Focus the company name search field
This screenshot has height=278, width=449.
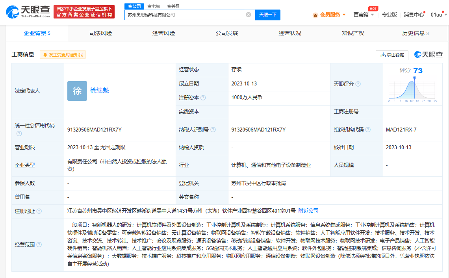click(x=185, y=15)
